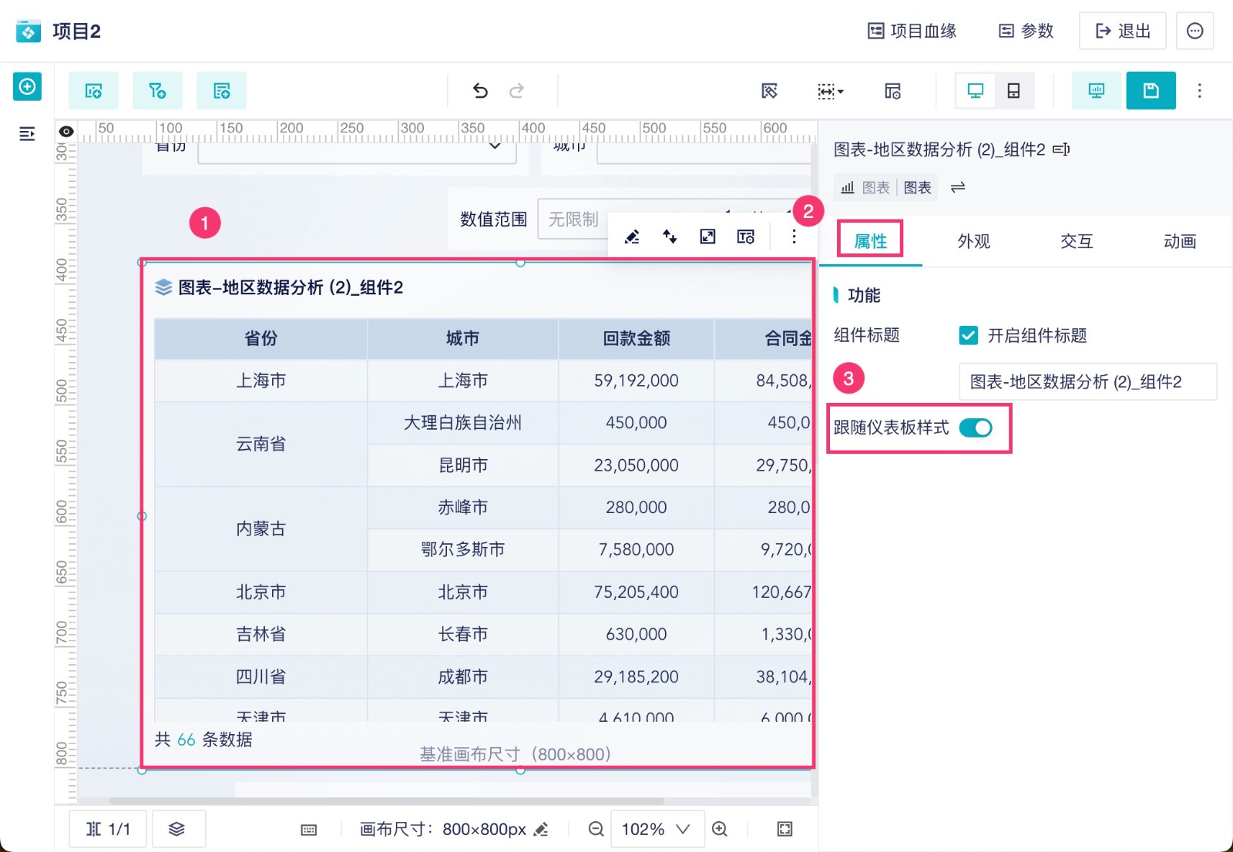Edit canvas size pencil icon
Viewport: 1233px width, 852px height.
[x=541, y=830]
